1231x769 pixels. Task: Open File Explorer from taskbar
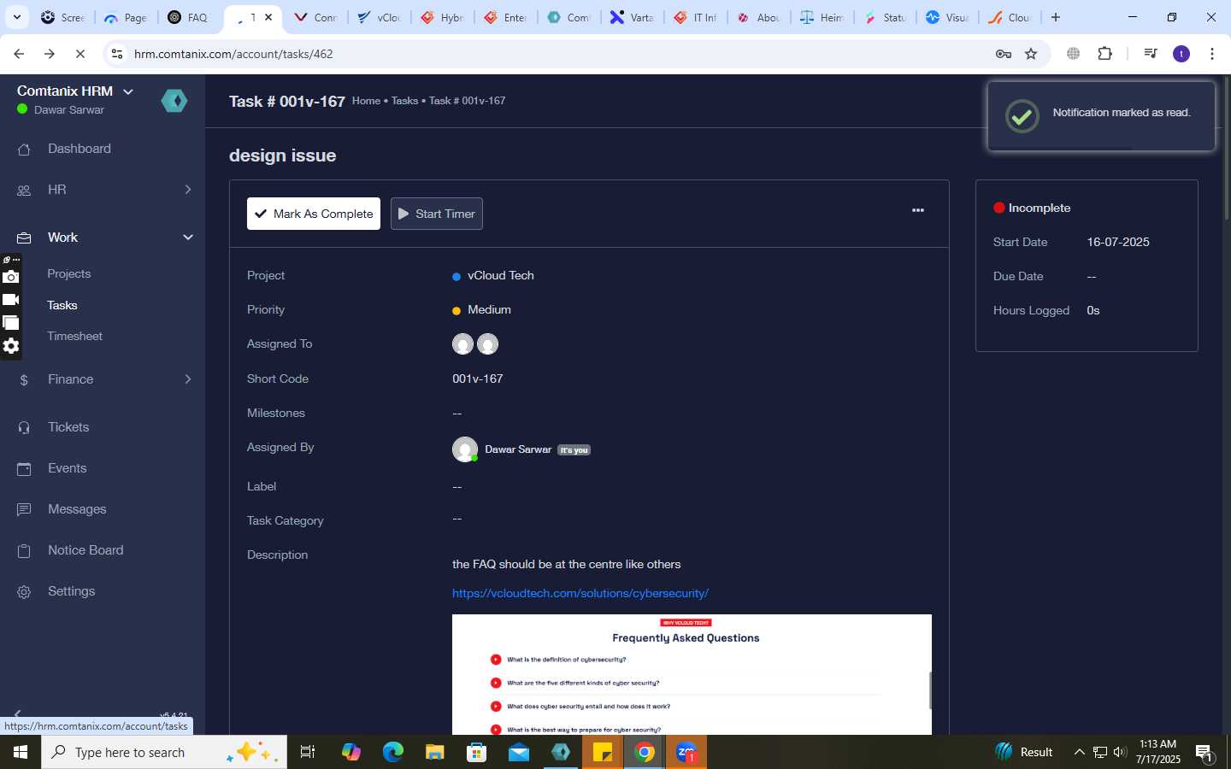pyautogui.click(x=434, y=752)
